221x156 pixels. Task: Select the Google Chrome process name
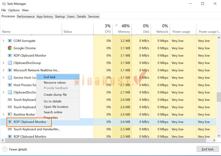(25, 48)
